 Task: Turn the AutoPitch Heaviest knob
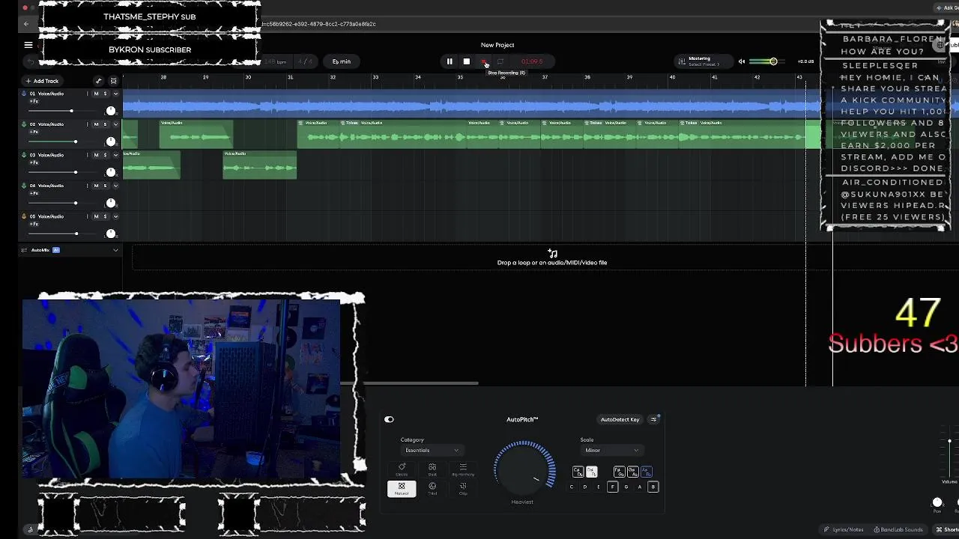click(x=524, y=469)
